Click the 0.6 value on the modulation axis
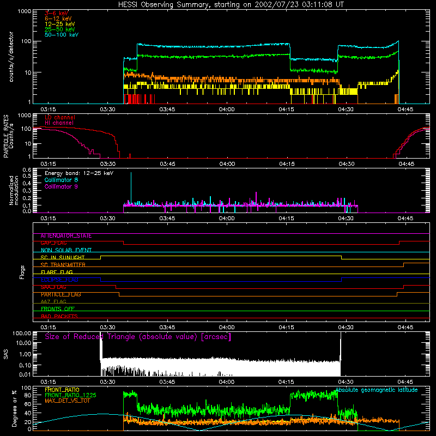436x436 pixels. pos(27,169)
